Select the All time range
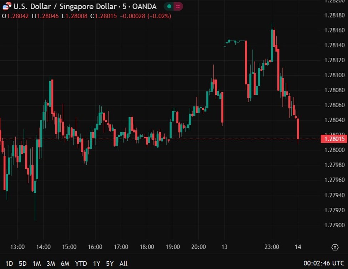 pos(123,263)
